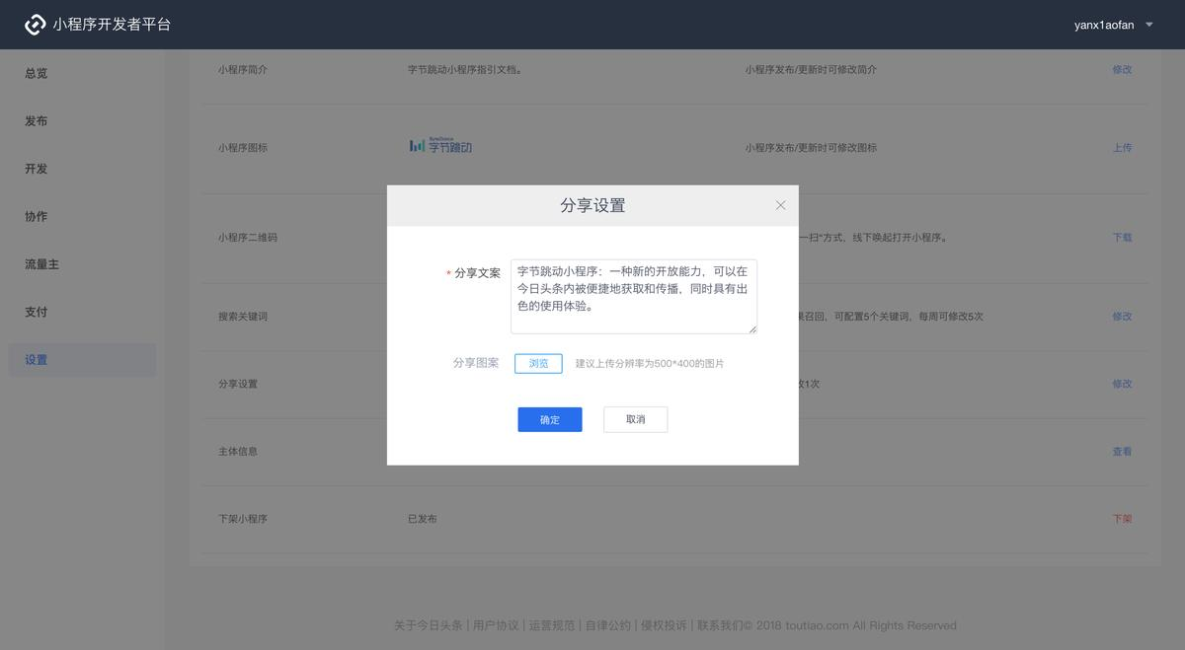Close the 分享设置 dialog with X
Image resolution: width=1185 pixels, height=650 pixels.
coord(780,204)
